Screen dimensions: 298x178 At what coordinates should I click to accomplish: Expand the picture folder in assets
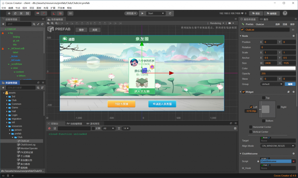[x=10, y=130]
